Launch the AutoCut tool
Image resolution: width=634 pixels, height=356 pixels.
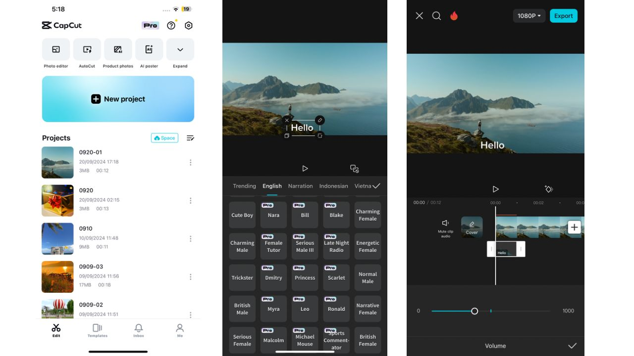[87, 49]
